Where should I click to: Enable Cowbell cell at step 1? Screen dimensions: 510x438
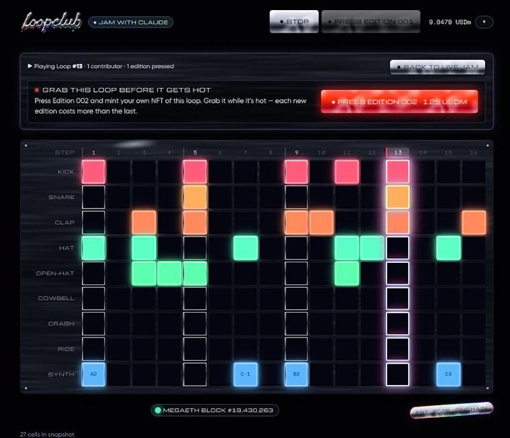point(93,298)
